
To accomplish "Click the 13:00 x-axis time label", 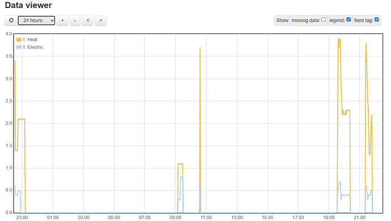I will tap(237, 218).
